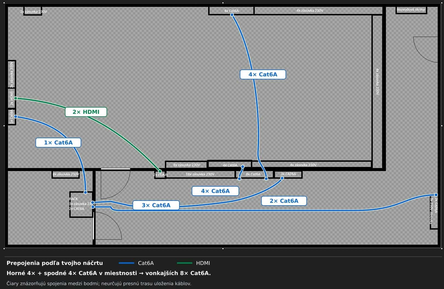Screen dimensions: 444x289
Task: Click the '18x zásuvka 230V' box
Action: click(x=200, y=174)
